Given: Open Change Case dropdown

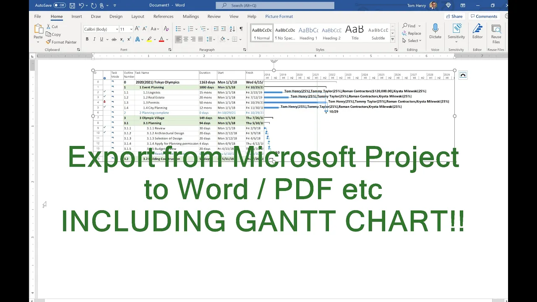Looking at the screenshot, I should [155, 29].
